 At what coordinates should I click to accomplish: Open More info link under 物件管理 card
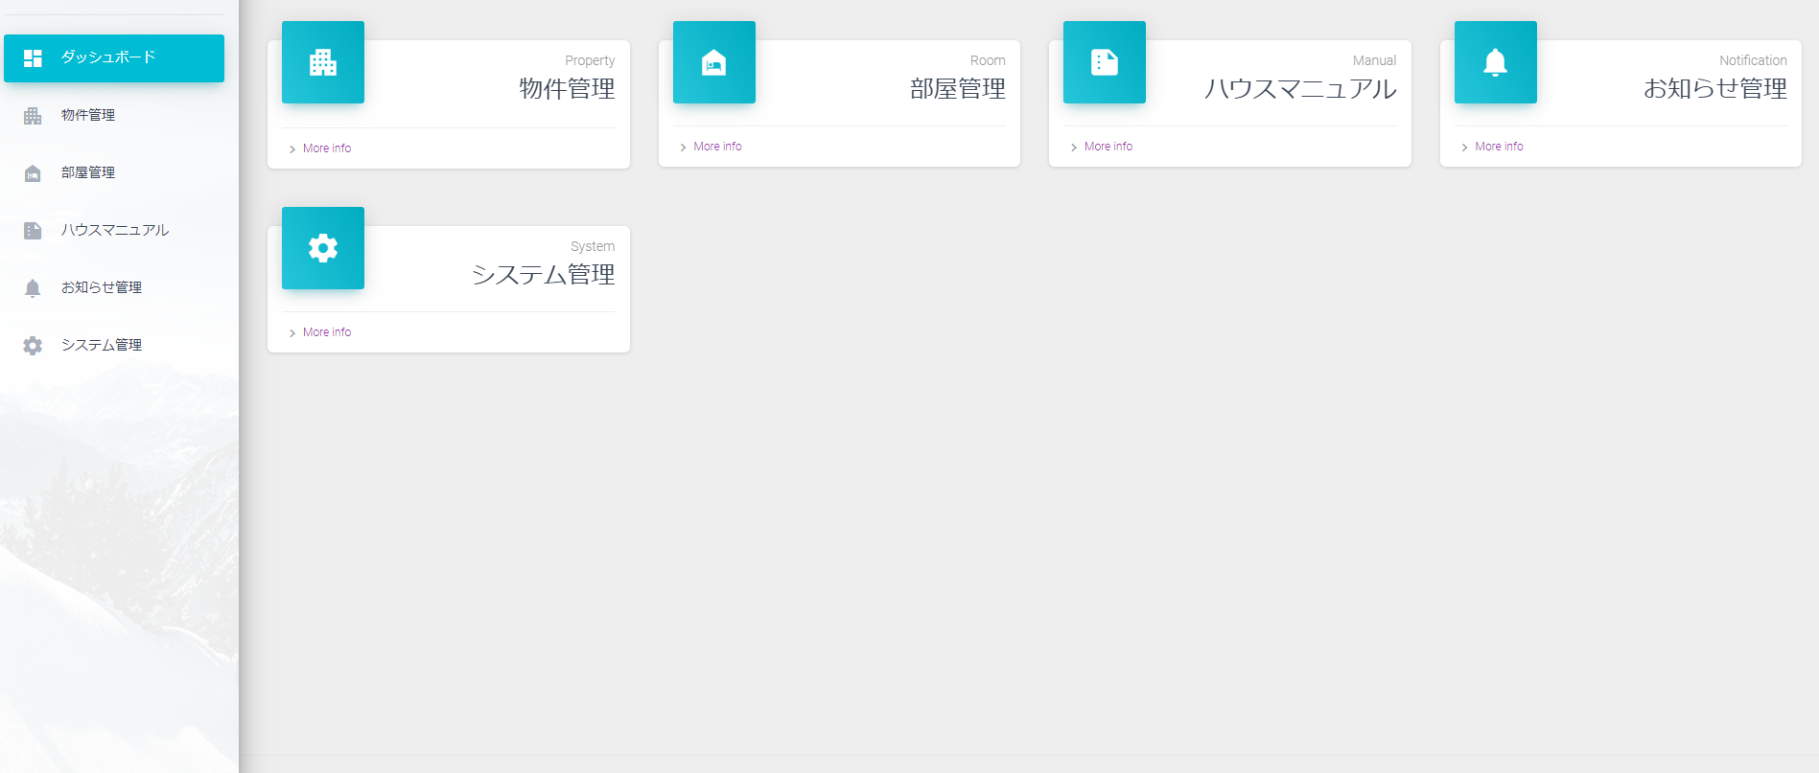click(x=327, y=148)
